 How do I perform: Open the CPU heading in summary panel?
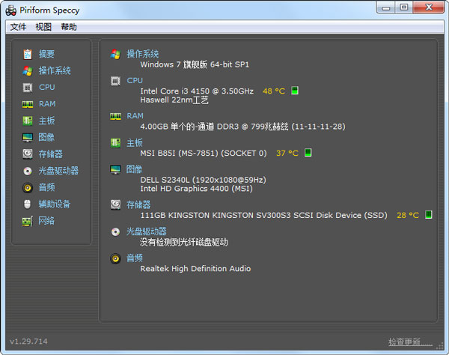pyautogui.click(x=135, y=81)
